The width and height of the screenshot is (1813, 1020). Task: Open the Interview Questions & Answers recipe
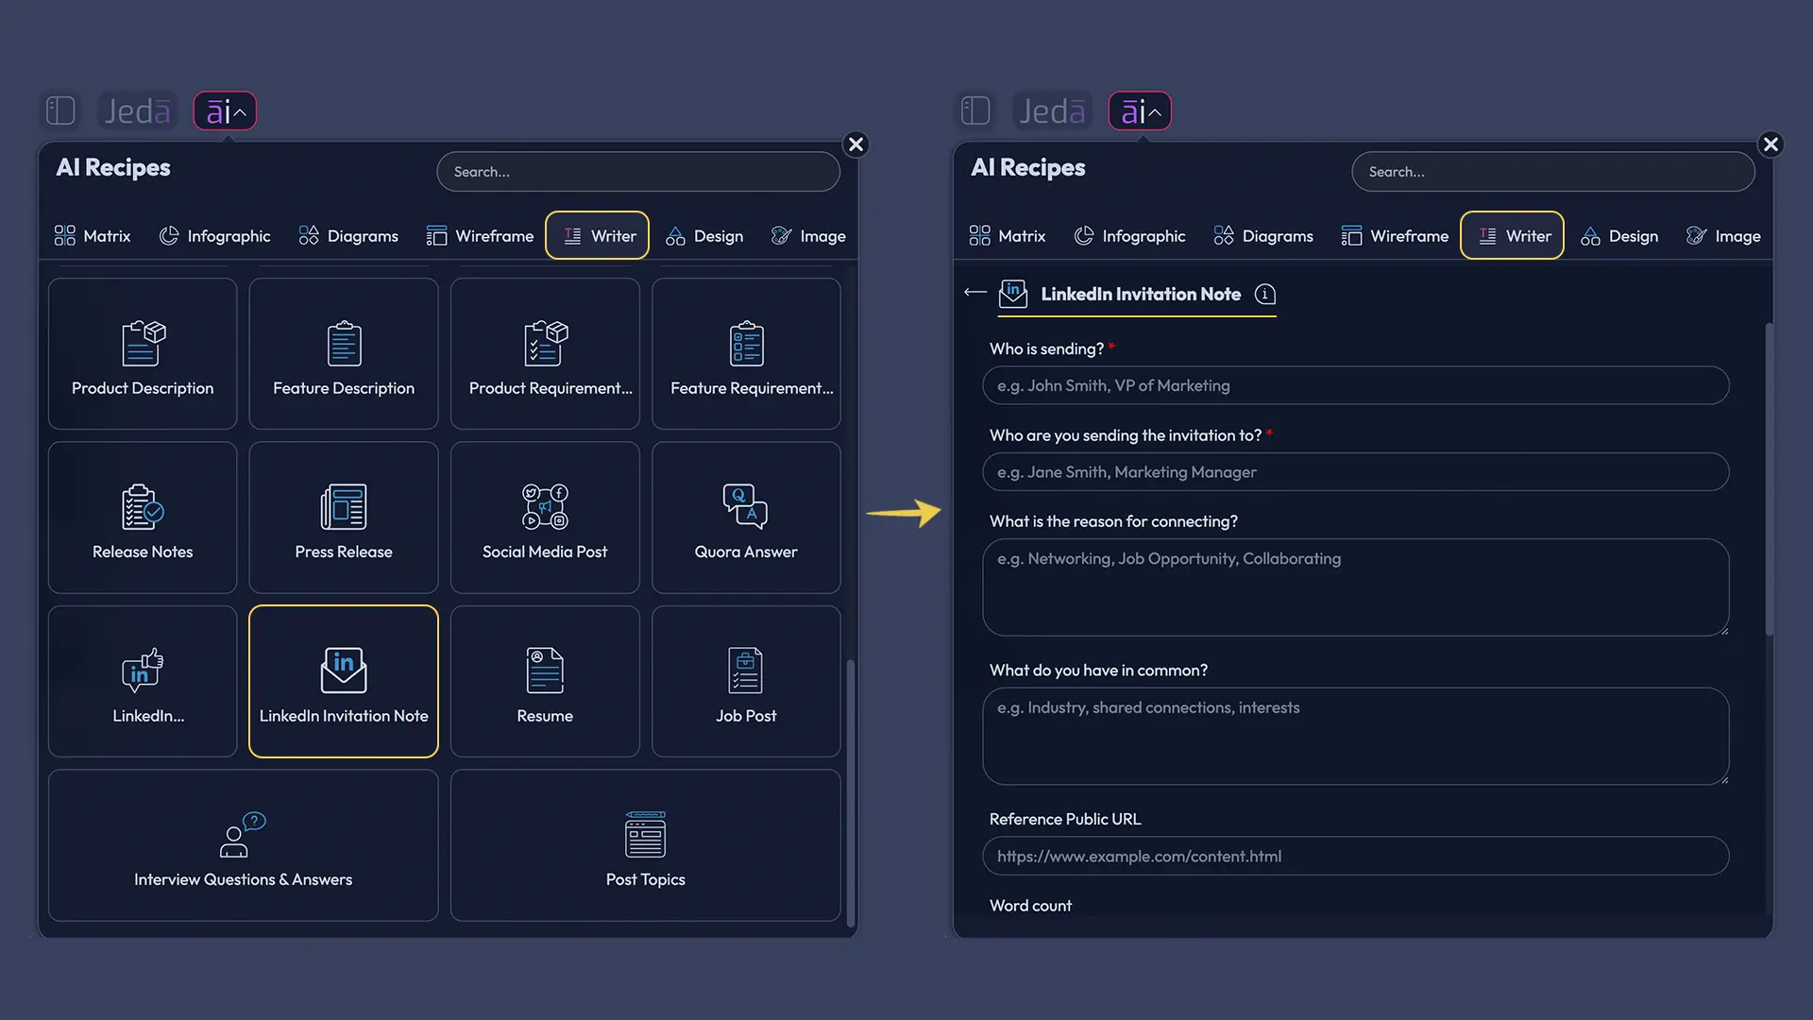point(244,845)
